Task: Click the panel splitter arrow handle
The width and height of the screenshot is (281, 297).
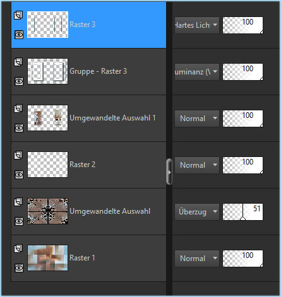Action: click(x=169, y=172)
